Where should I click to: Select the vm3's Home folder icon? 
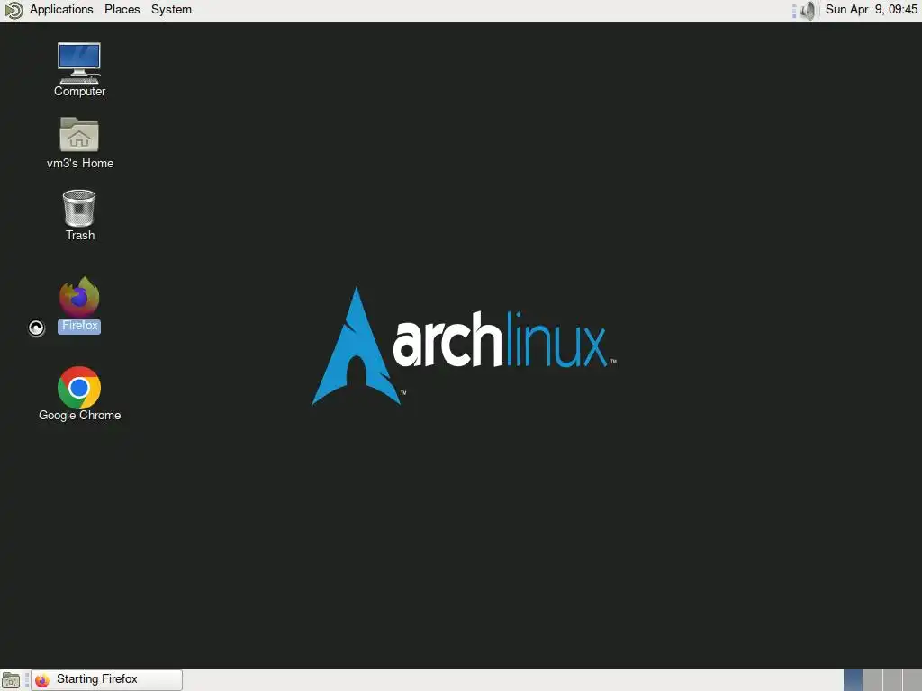[79, 135]
